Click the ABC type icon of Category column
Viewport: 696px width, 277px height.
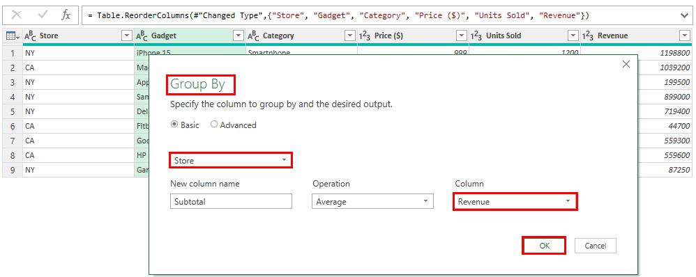[253, 36]
